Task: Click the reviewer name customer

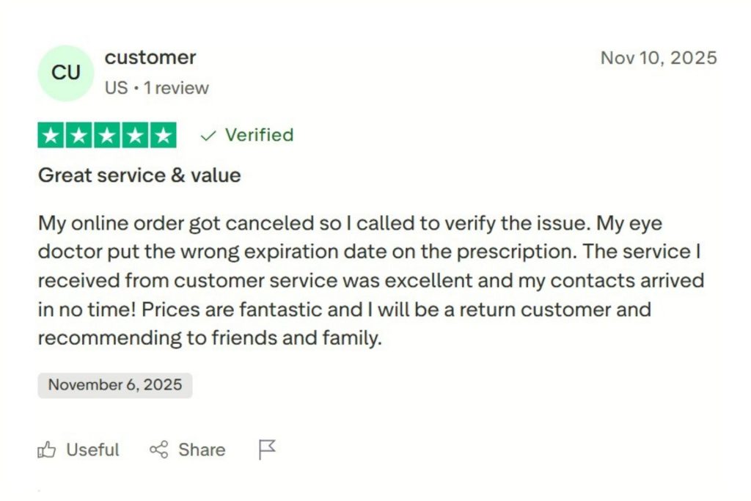Action: tap(150, 58)
